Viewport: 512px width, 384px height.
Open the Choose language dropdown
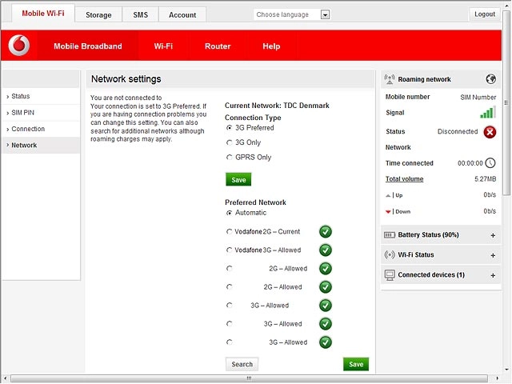[292, 14]
